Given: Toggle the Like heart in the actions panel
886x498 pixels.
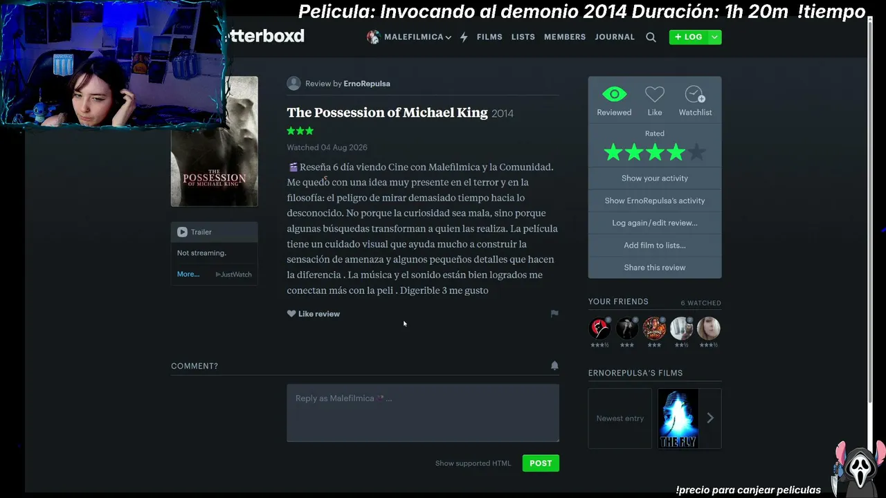Looking at the screenshot, I should click(655, 95).
